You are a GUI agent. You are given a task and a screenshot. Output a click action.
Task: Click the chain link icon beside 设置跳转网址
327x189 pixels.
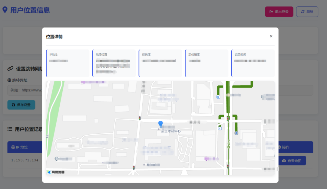(x=10, y=69)
